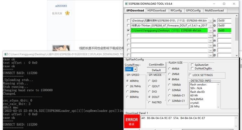This screenshot has width=242, height=130.
Task: Open user a2633063 profile link in forum
Action: coord(61,6)
